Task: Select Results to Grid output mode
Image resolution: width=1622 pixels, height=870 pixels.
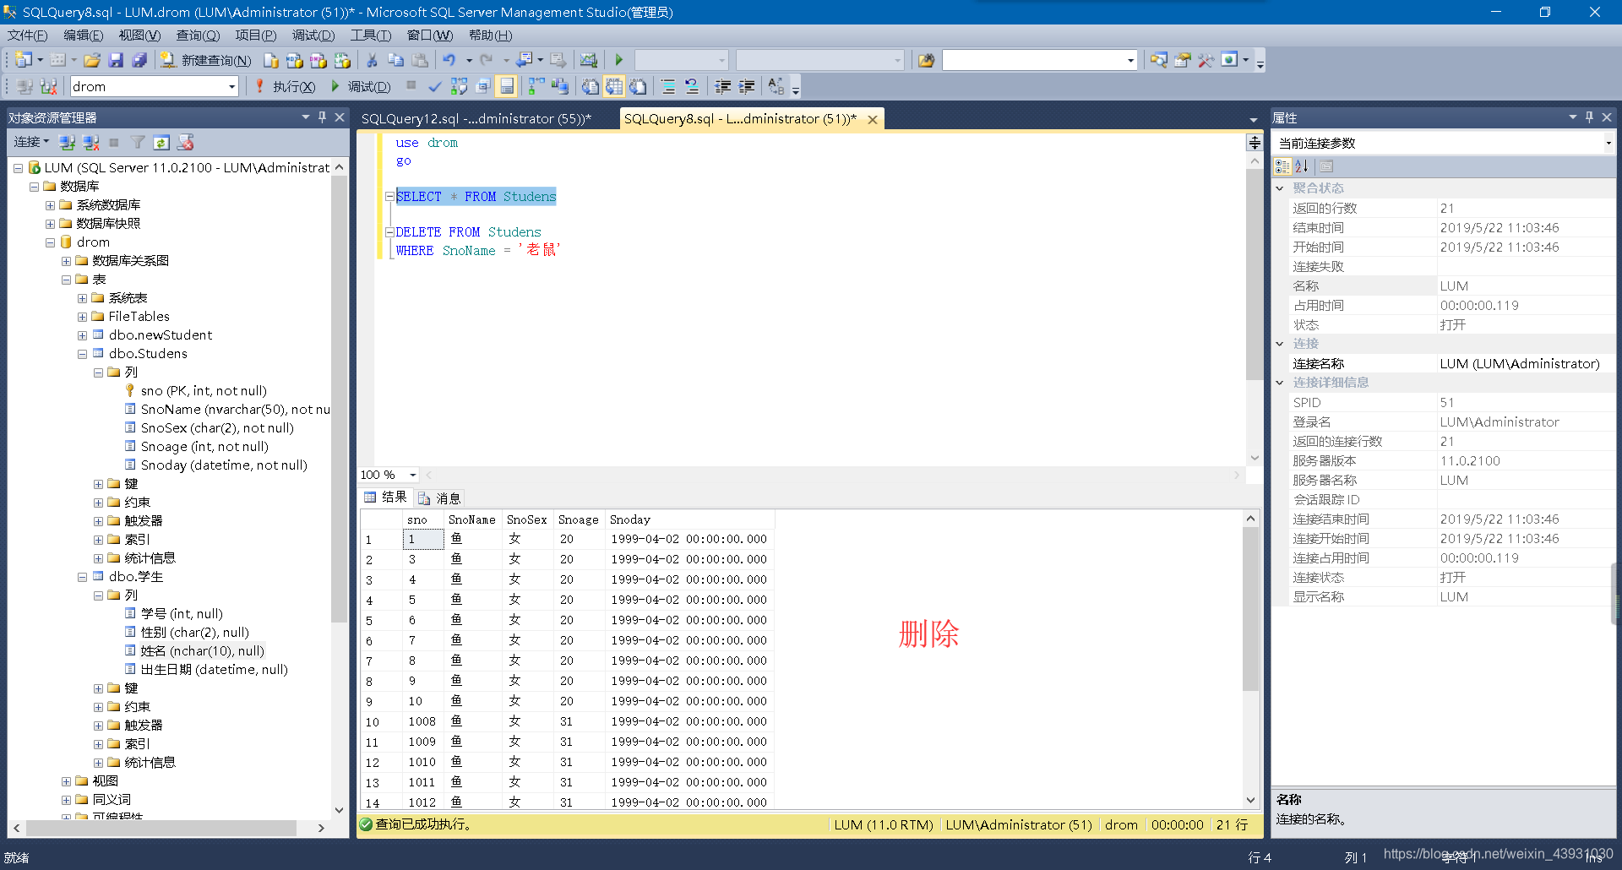Action: pos(613,86)
